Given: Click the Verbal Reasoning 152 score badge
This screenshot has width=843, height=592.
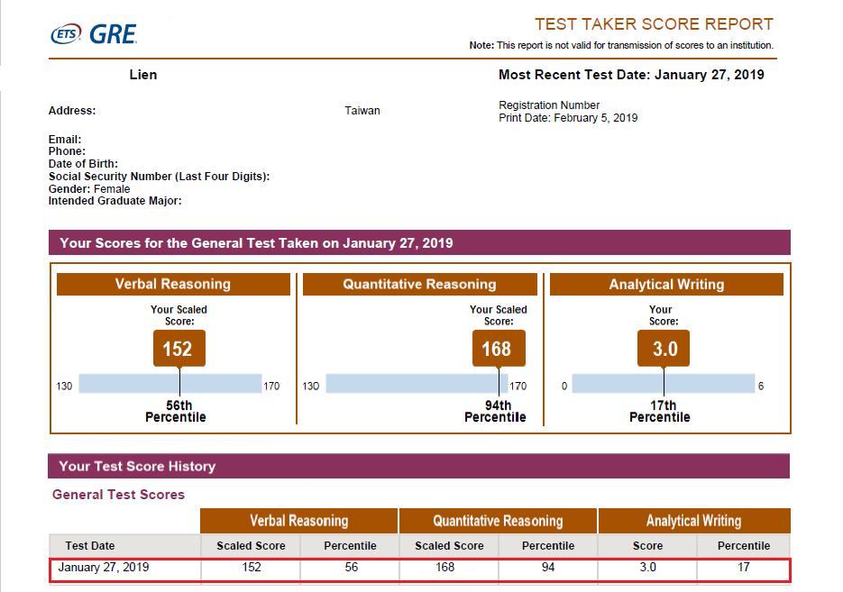Looking at the screenshot, I should coord(179,349).
